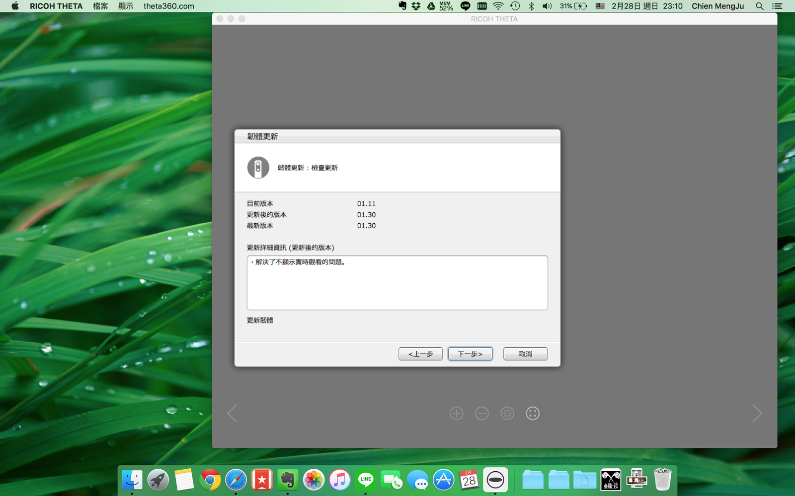Open Messages from the Dock

coord(417,480)
